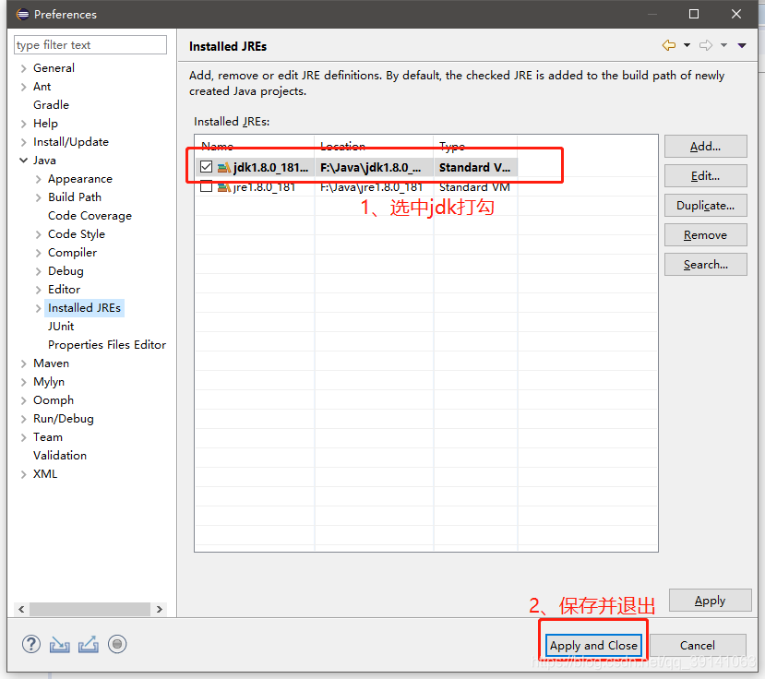This screenshot has height=679, width=765.
Task: Expand the Build Path node
Action: click(x=38, y=197)
